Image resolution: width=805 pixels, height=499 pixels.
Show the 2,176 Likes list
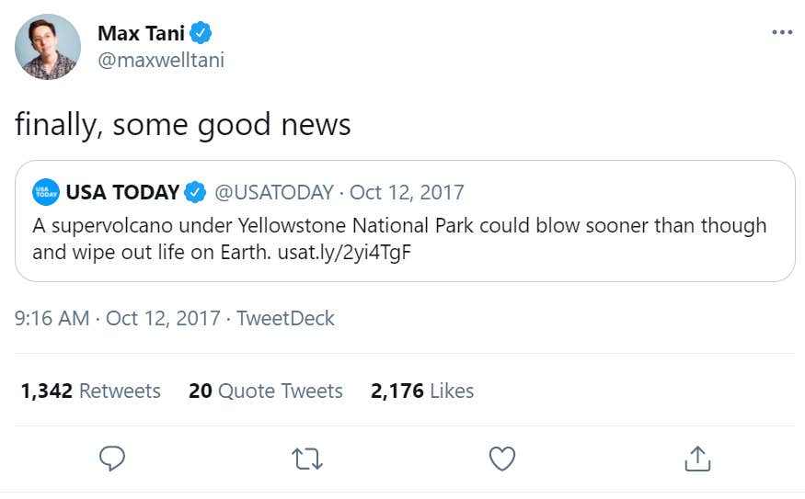click(x=422, y=391)
